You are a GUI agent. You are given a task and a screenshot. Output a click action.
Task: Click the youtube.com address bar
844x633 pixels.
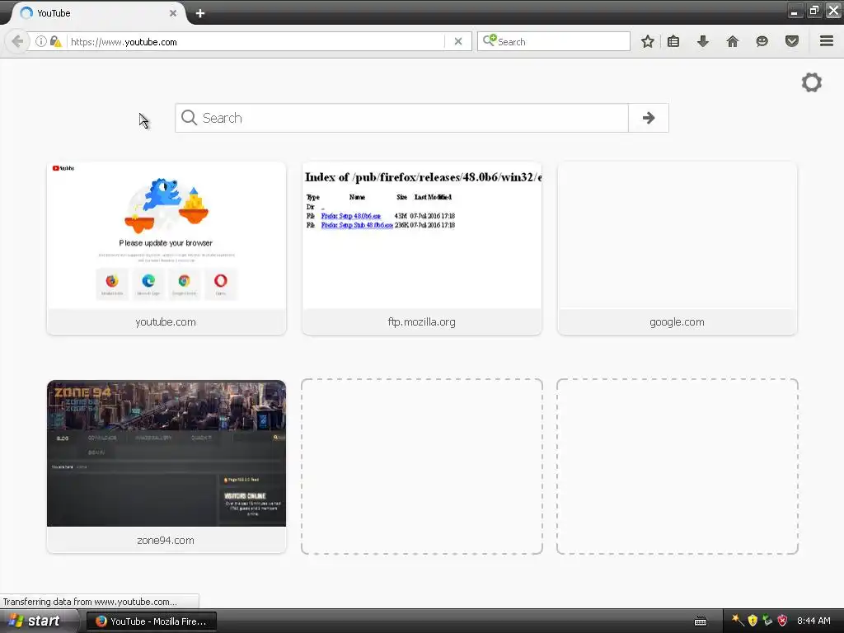[256, 42]
